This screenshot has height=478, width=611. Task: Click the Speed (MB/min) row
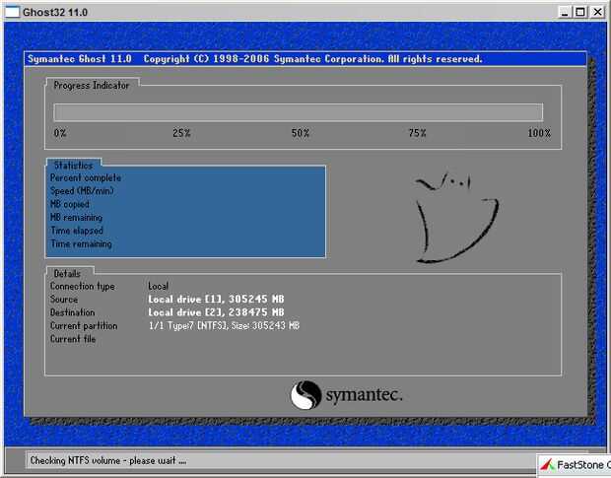[x=82, y=191]
